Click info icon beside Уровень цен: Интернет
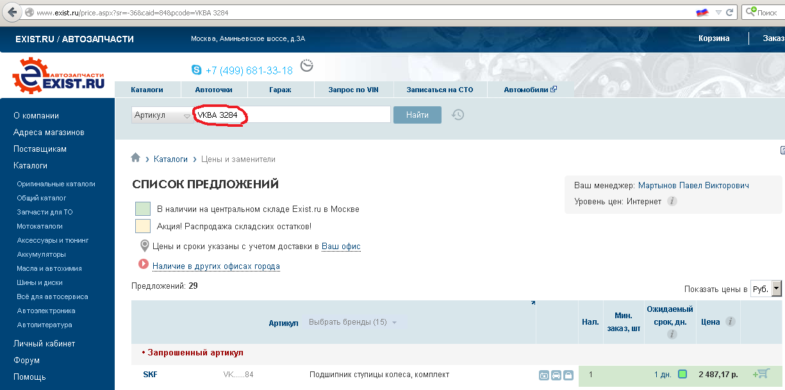Screen dimensions: 785x390 672,201
